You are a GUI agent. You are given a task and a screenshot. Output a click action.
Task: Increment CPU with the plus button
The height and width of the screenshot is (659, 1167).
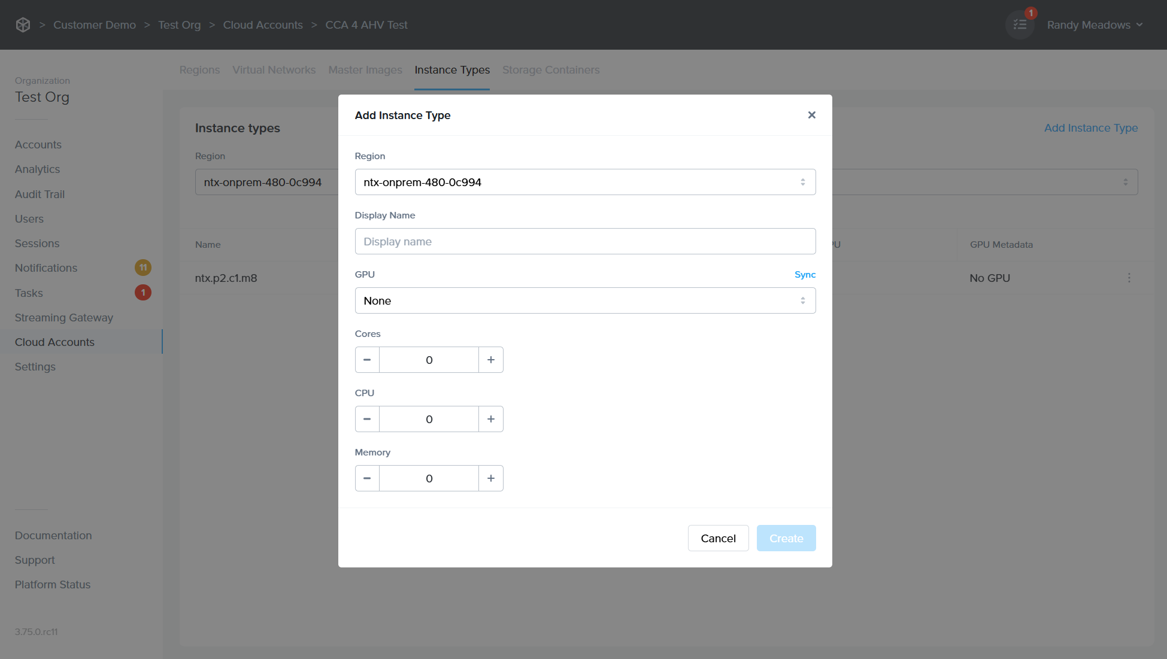[490, 418]
